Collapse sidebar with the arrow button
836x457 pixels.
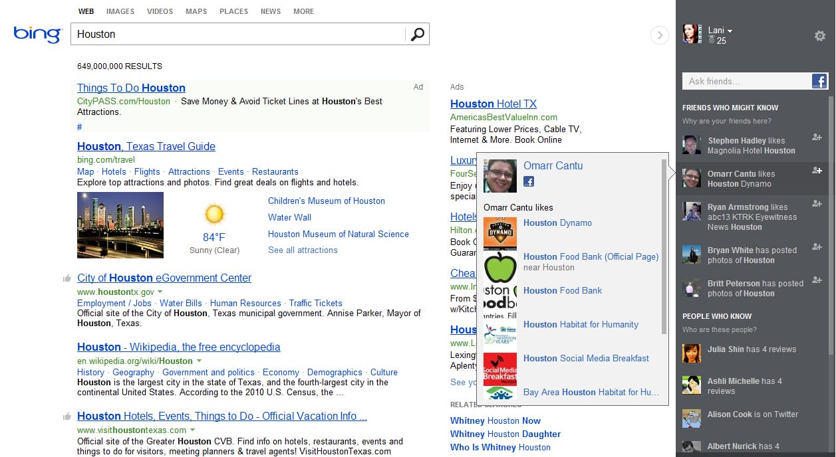tap(658, 35)
